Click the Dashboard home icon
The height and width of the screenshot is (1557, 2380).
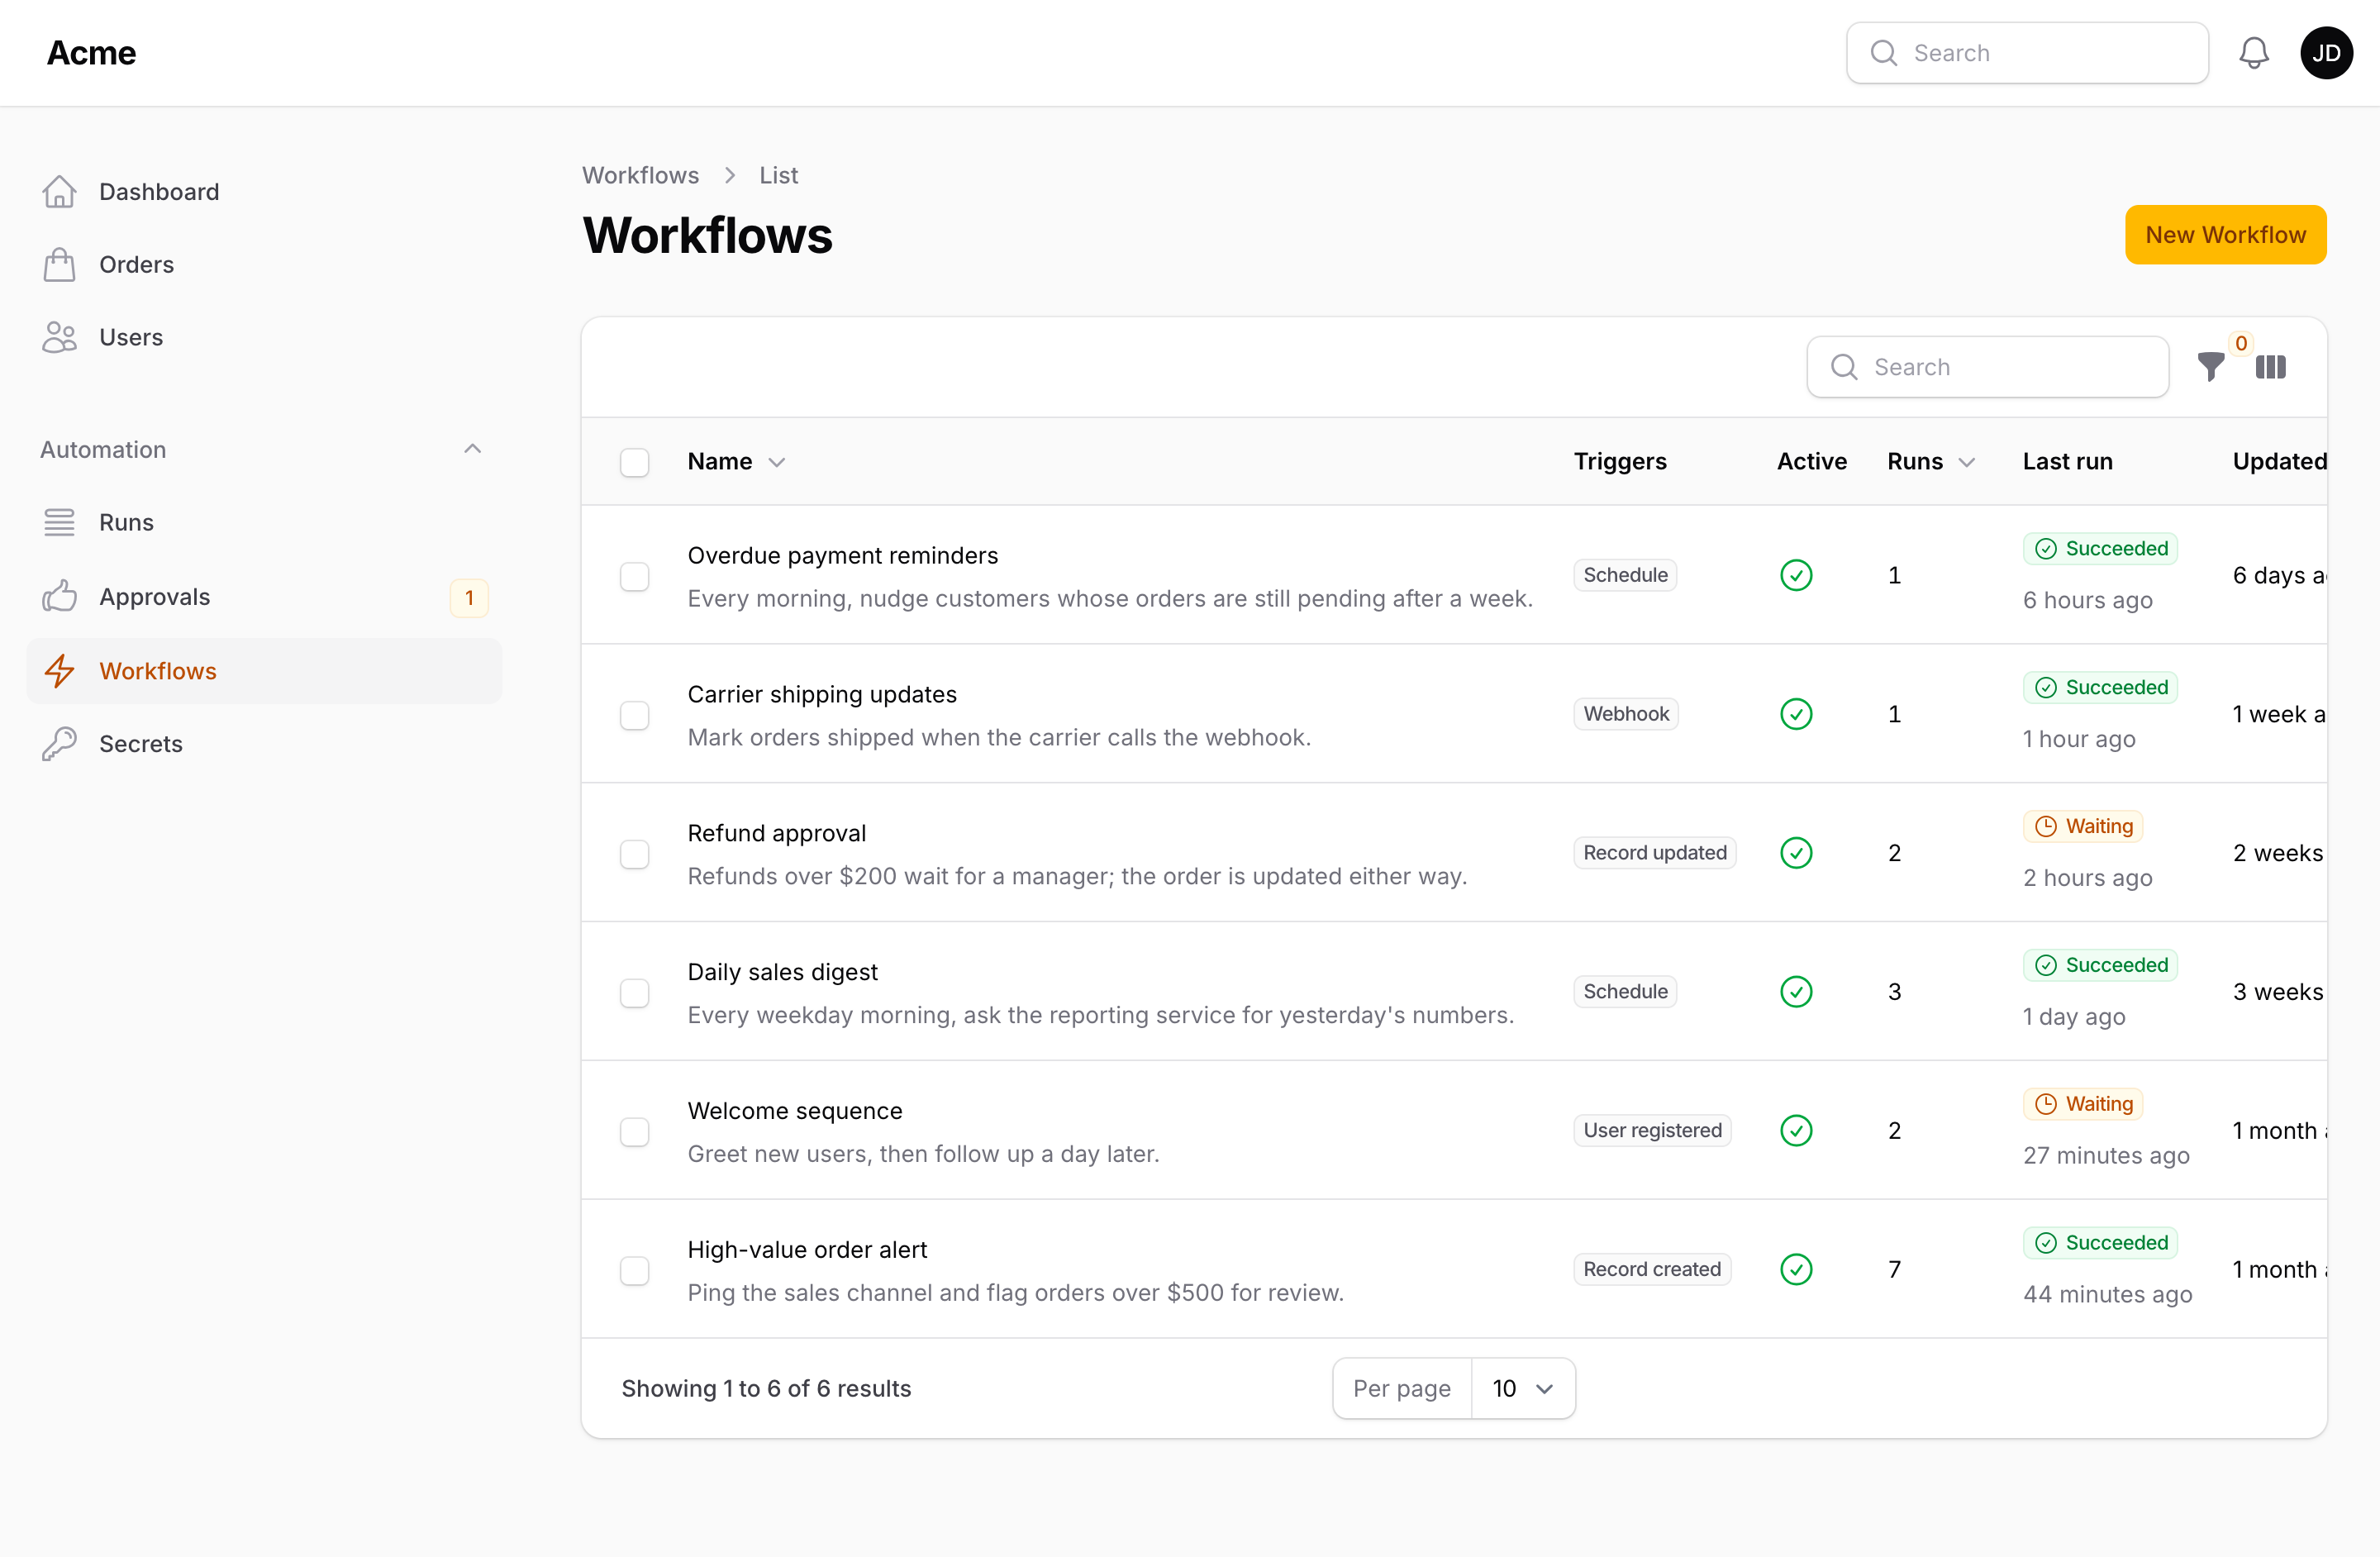click(x=59, y=191)
